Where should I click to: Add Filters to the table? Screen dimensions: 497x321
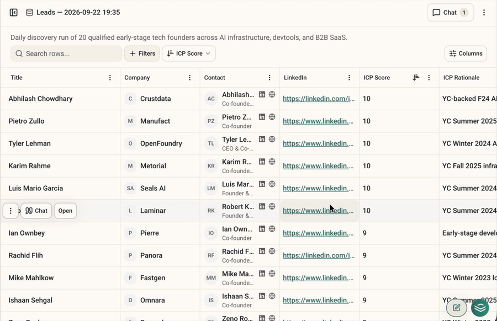pyautogui.click(x=142, y=54)
